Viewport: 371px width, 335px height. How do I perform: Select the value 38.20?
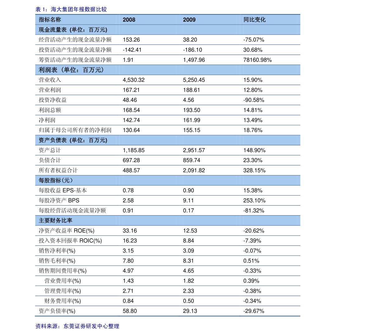[x=190, y=40]
